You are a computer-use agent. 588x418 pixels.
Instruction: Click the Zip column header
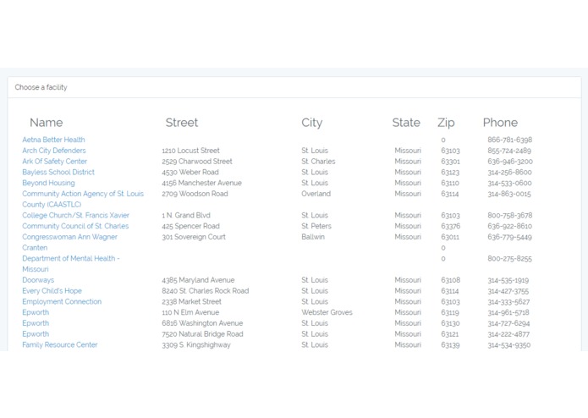click(x=446, y=123)
